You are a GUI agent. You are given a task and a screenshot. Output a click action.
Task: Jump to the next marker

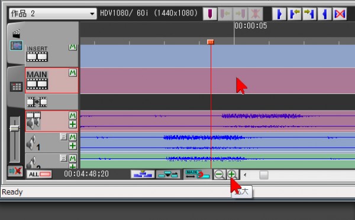click(240, 14)
